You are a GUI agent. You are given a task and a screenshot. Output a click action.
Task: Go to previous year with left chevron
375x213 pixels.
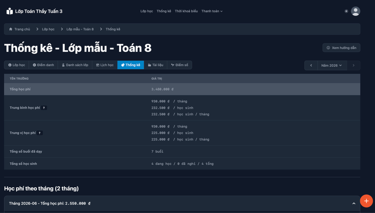pyautogui.click(x=311, y=65)
